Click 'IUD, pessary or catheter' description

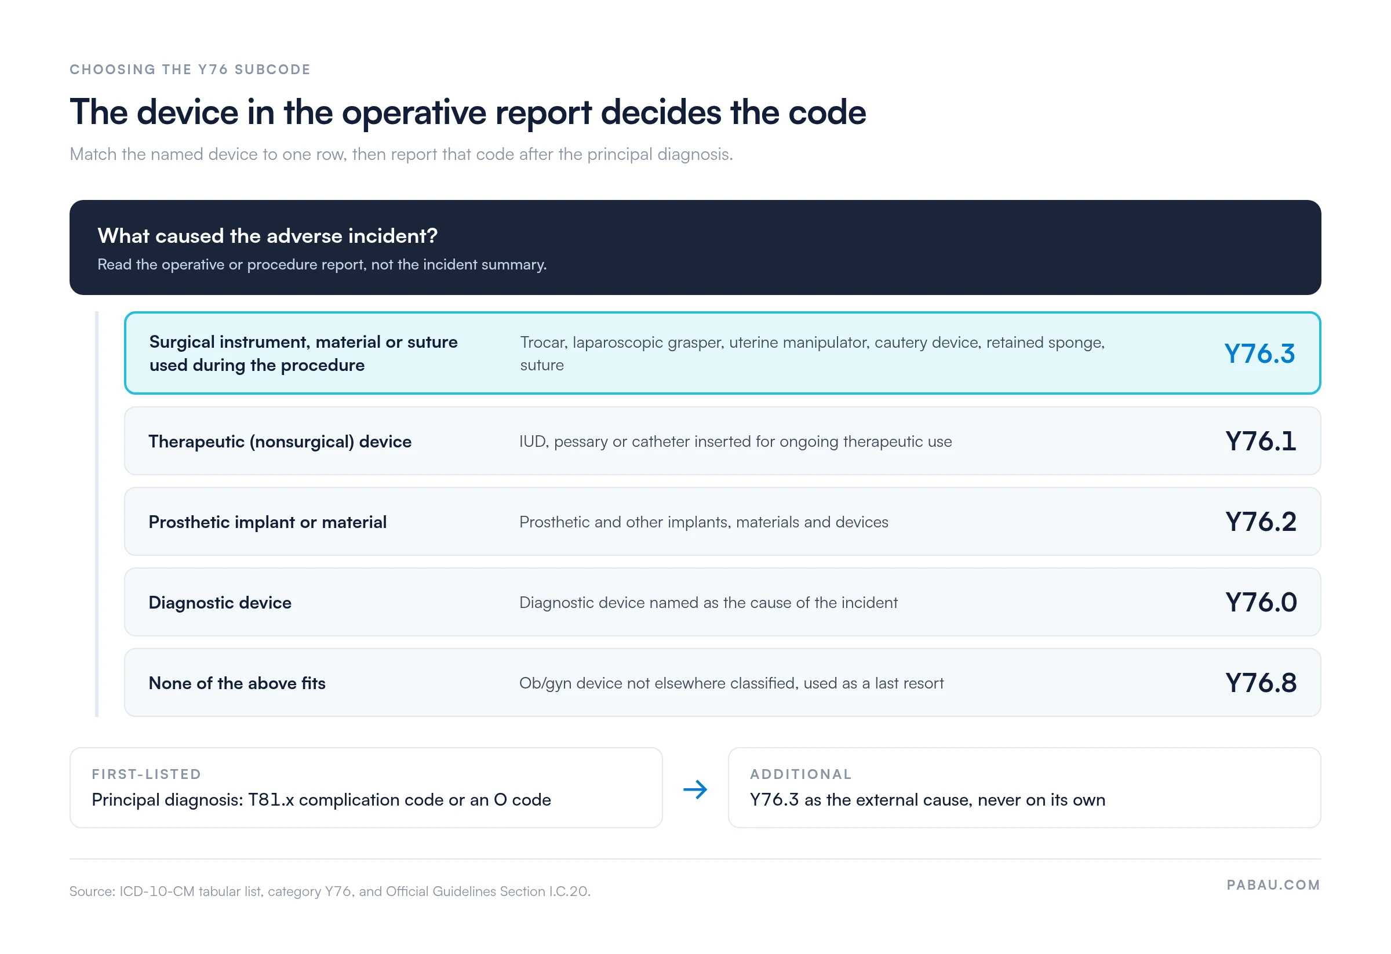pyautogui.click(x=735, y=442)
